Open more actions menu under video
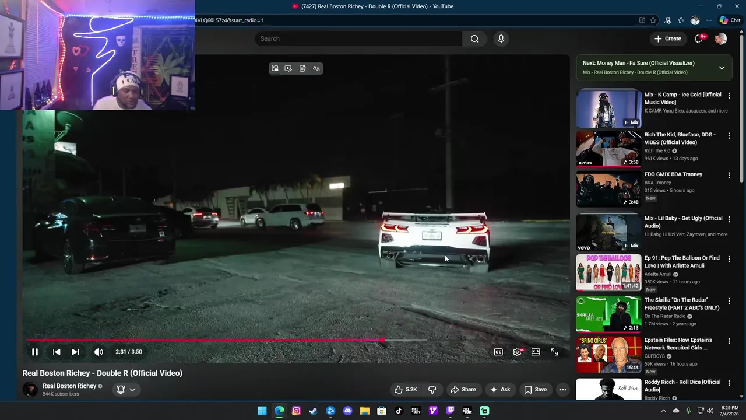Image resolution: width=746 pixels, height=420 pixels. tap(562, 390)
